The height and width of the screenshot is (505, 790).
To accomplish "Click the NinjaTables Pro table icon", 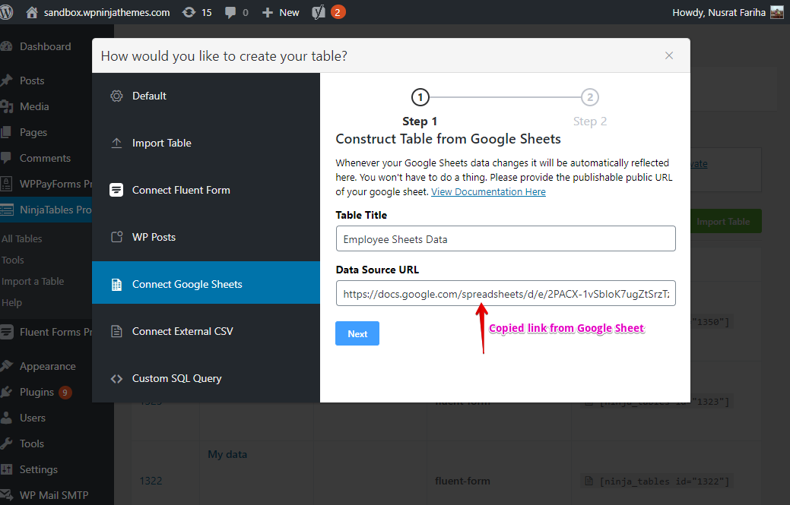I will pyautogui.click(x=7, y=210).
